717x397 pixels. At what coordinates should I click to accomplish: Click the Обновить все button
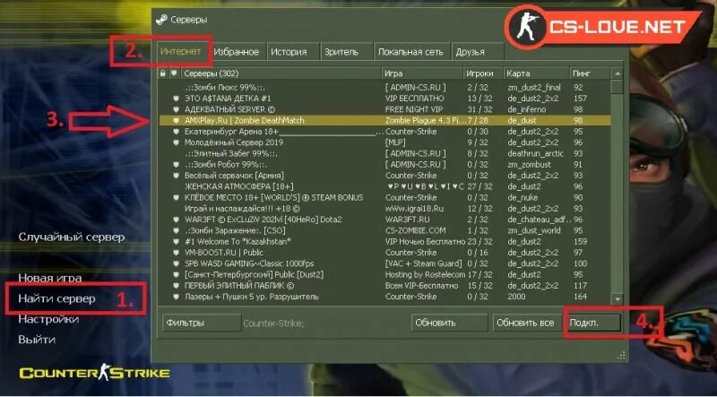click(527, 323)
